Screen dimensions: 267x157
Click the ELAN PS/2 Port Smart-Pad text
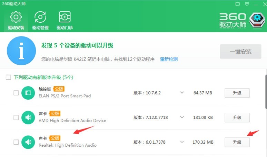(x=65, y=96)
